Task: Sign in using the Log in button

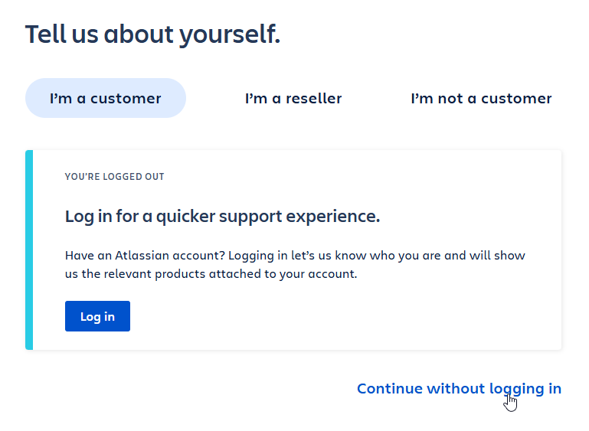Action: [x=98, y=316]
